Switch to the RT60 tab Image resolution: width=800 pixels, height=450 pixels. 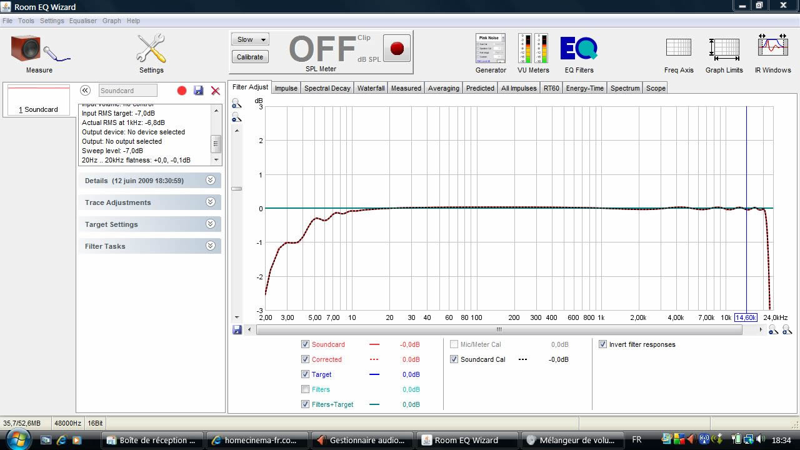pyautogui.click(x=551, y=88)
